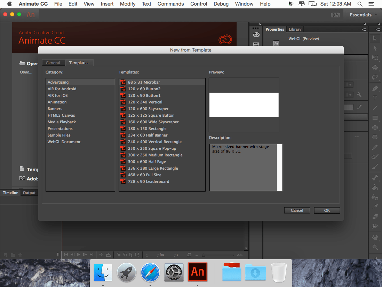Viewport: 382px width, 287px height.
Task: Select the Lasso tool
Action: point(375,77)
